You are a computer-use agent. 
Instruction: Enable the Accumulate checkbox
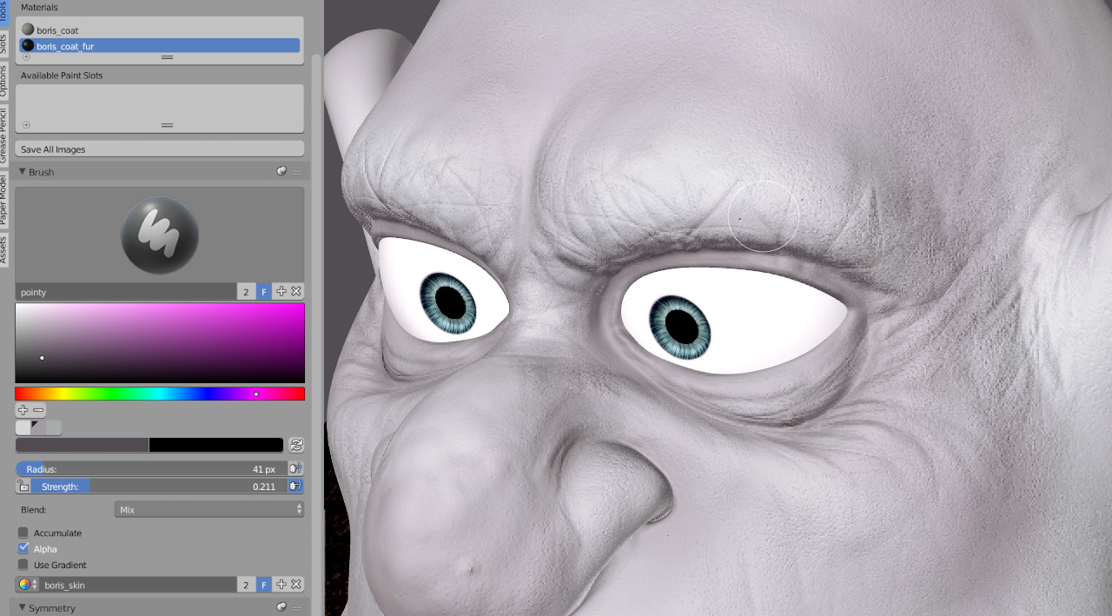coord(23,533)
